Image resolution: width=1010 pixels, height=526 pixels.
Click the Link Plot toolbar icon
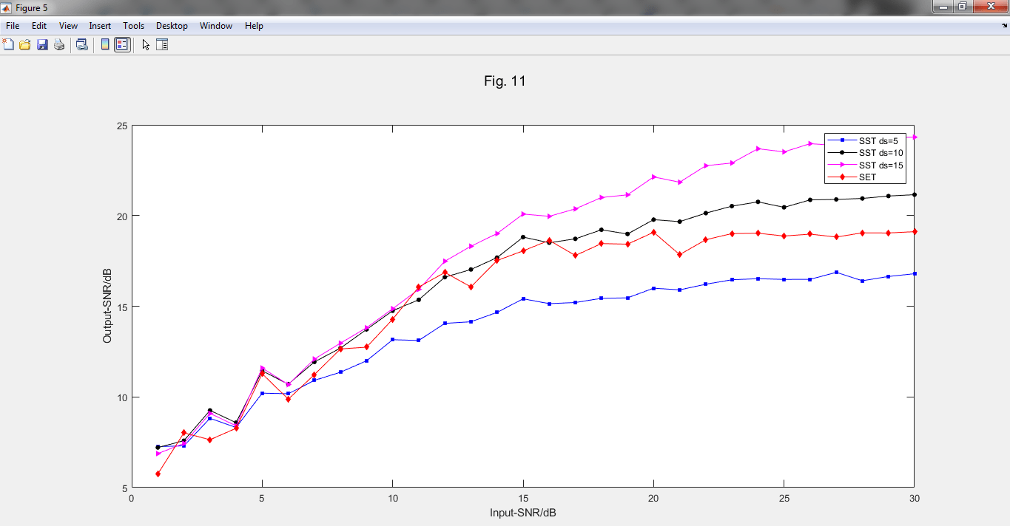pyautogui.click(x=82, y=44)
